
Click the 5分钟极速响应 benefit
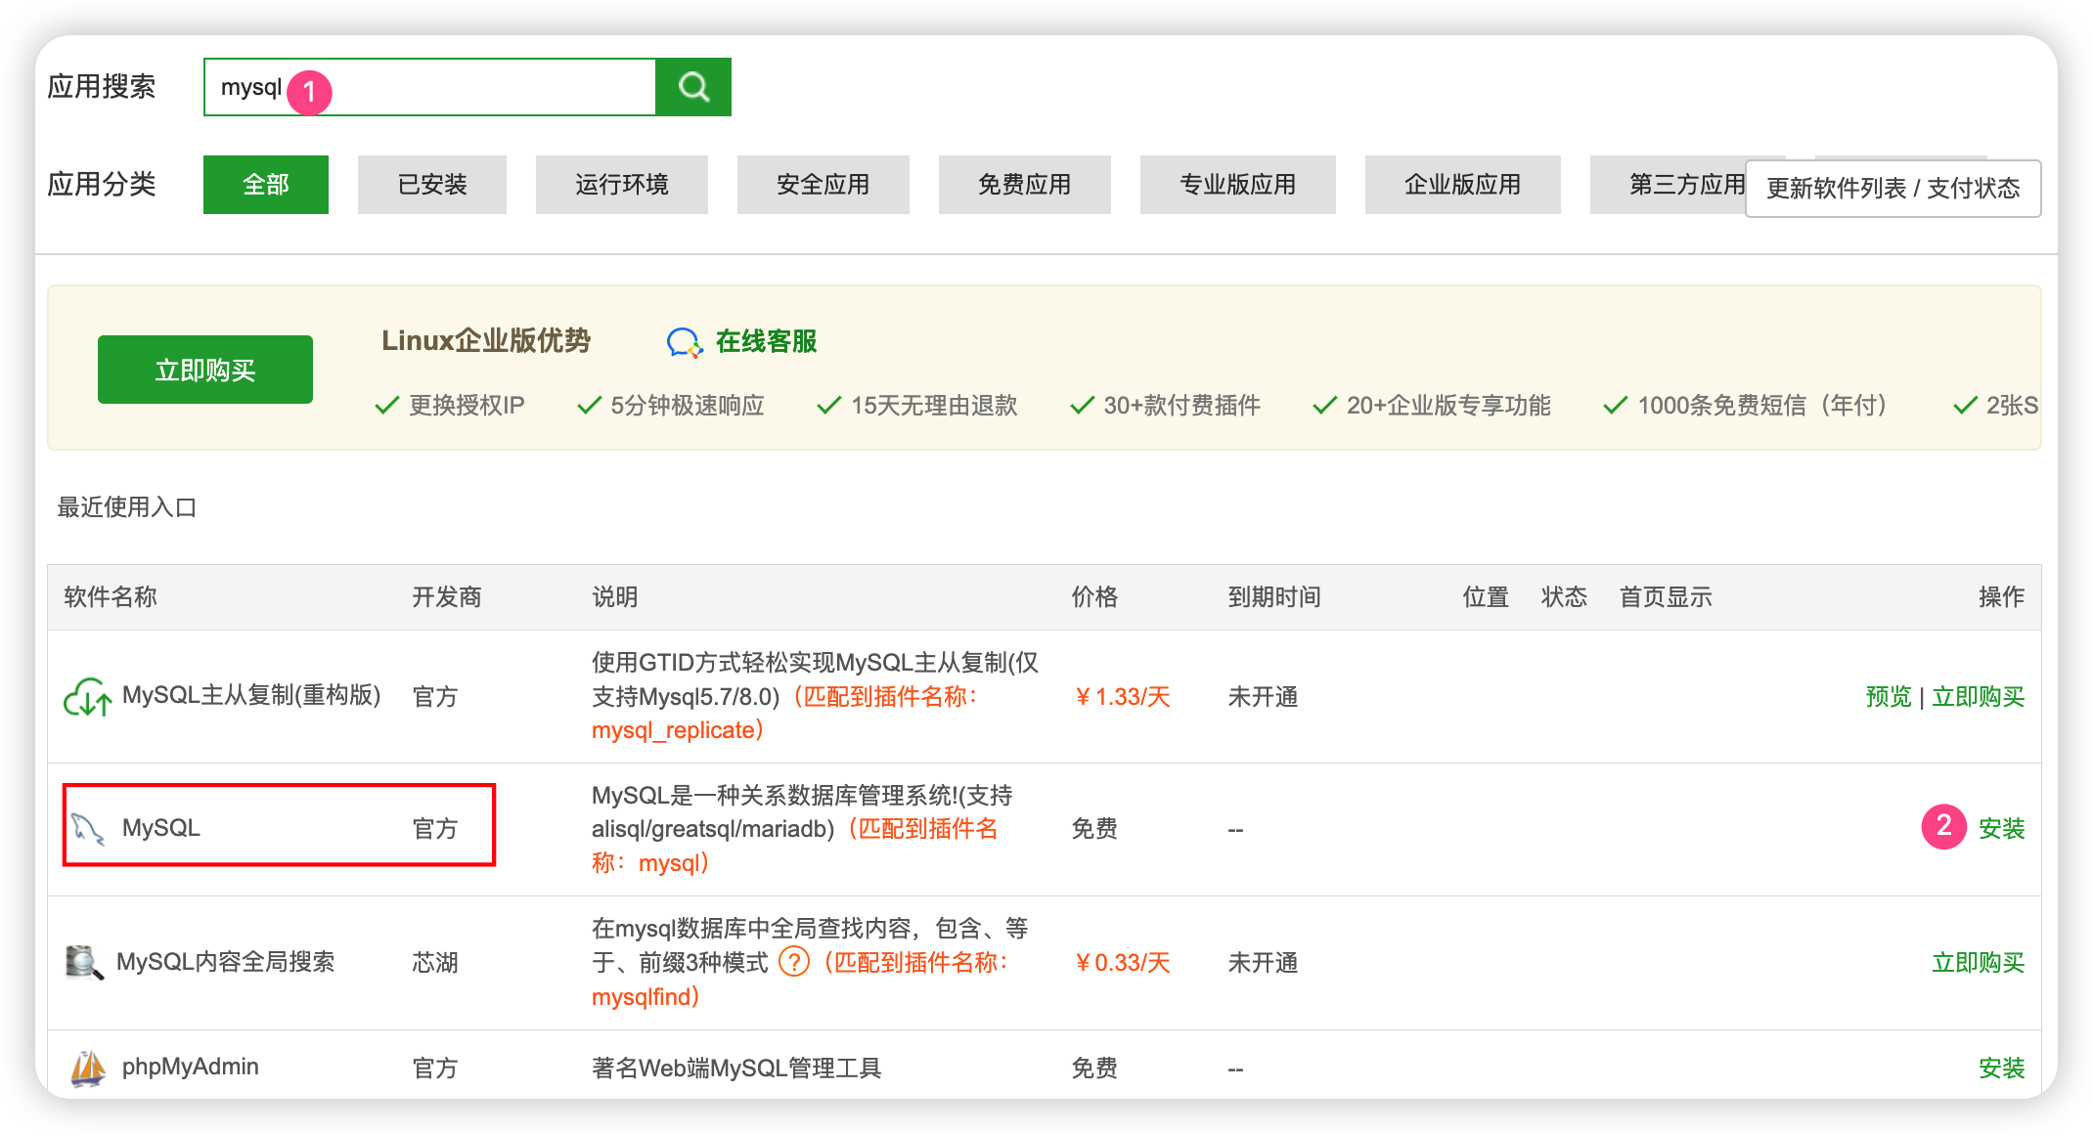(x=687, y=406)
